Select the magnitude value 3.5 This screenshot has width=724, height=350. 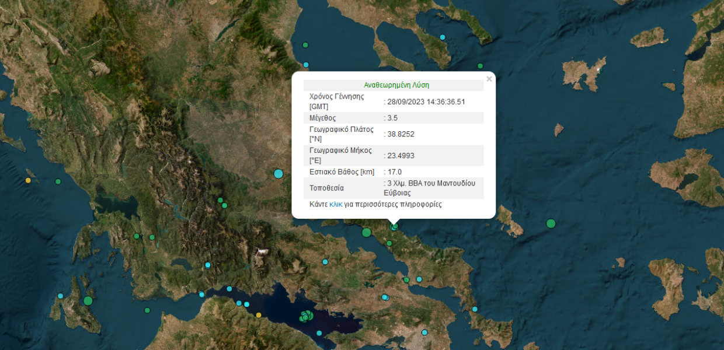(x=392, y=118)
